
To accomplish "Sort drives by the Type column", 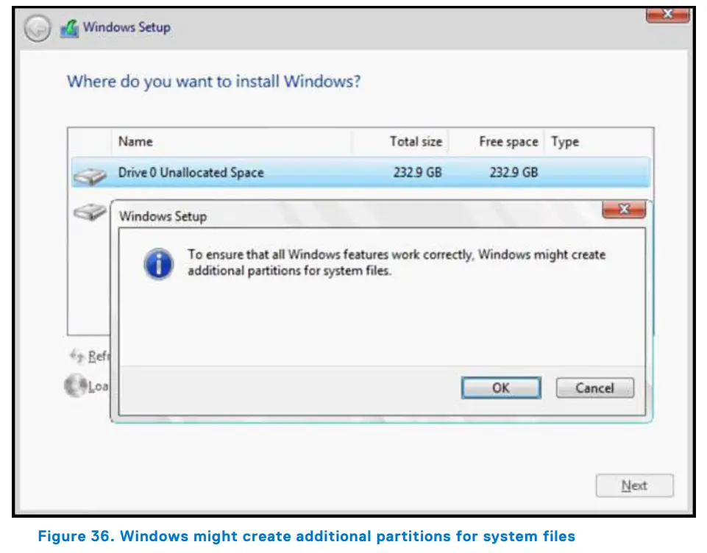I will point(565,141).
